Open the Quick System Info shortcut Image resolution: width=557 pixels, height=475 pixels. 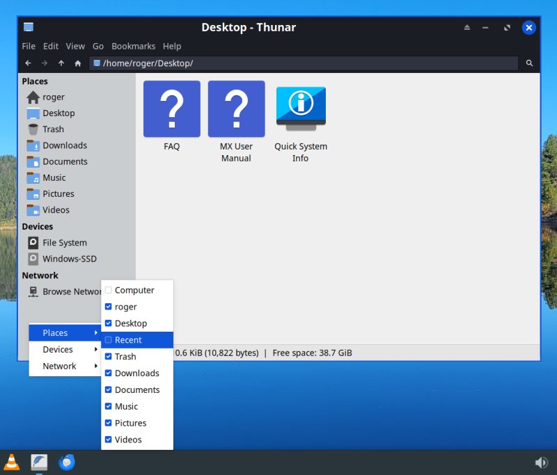pyautogui.click(x=300, y=108)
